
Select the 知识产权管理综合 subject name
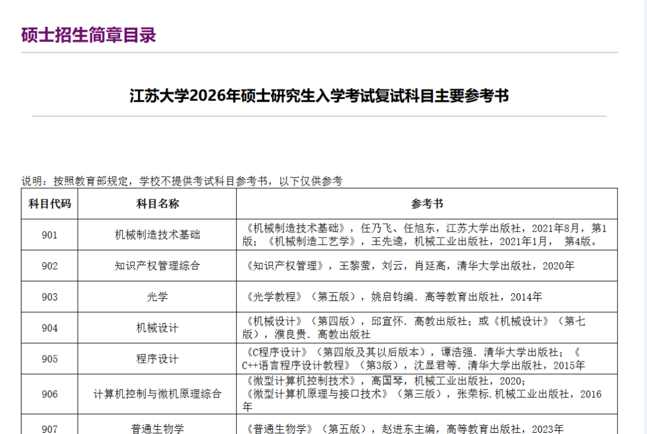click(x=157, y=266)
